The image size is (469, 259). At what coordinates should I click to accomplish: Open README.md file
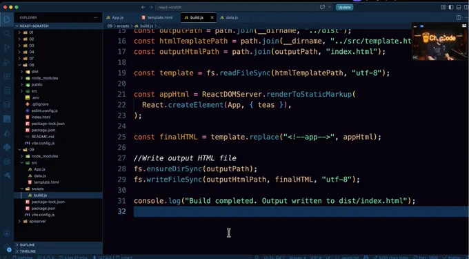(59, 137)
